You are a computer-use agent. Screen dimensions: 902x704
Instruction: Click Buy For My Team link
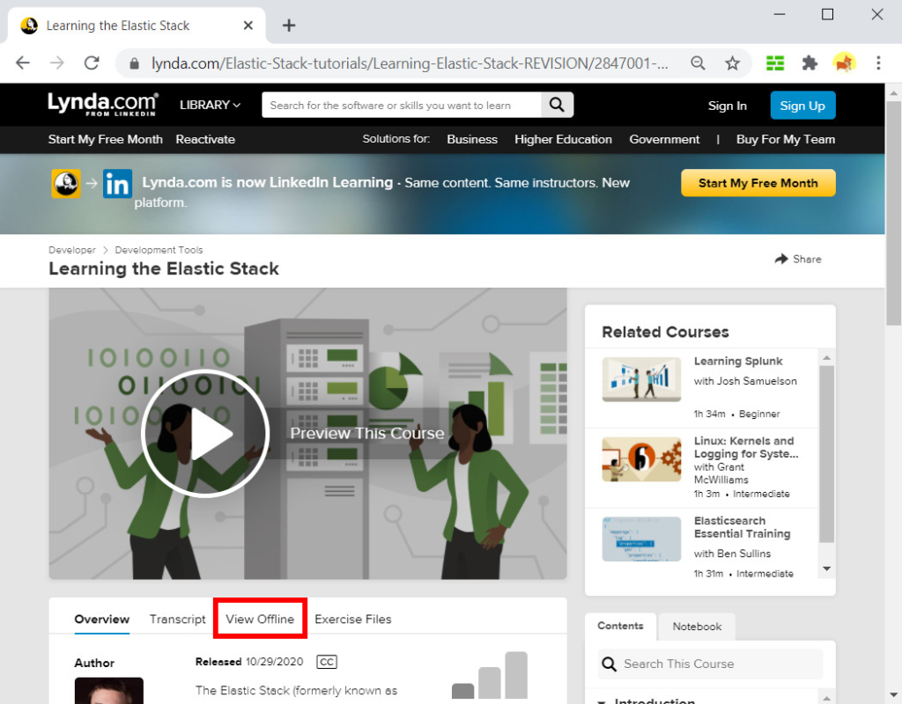point(786,139)
